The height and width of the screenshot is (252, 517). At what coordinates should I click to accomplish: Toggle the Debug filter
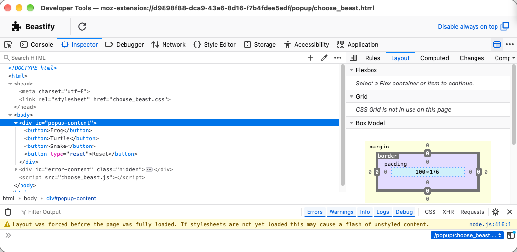pyautogui.click(x=404, y=212)
